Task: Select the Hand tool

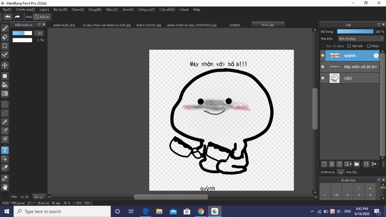Action: 5,187
